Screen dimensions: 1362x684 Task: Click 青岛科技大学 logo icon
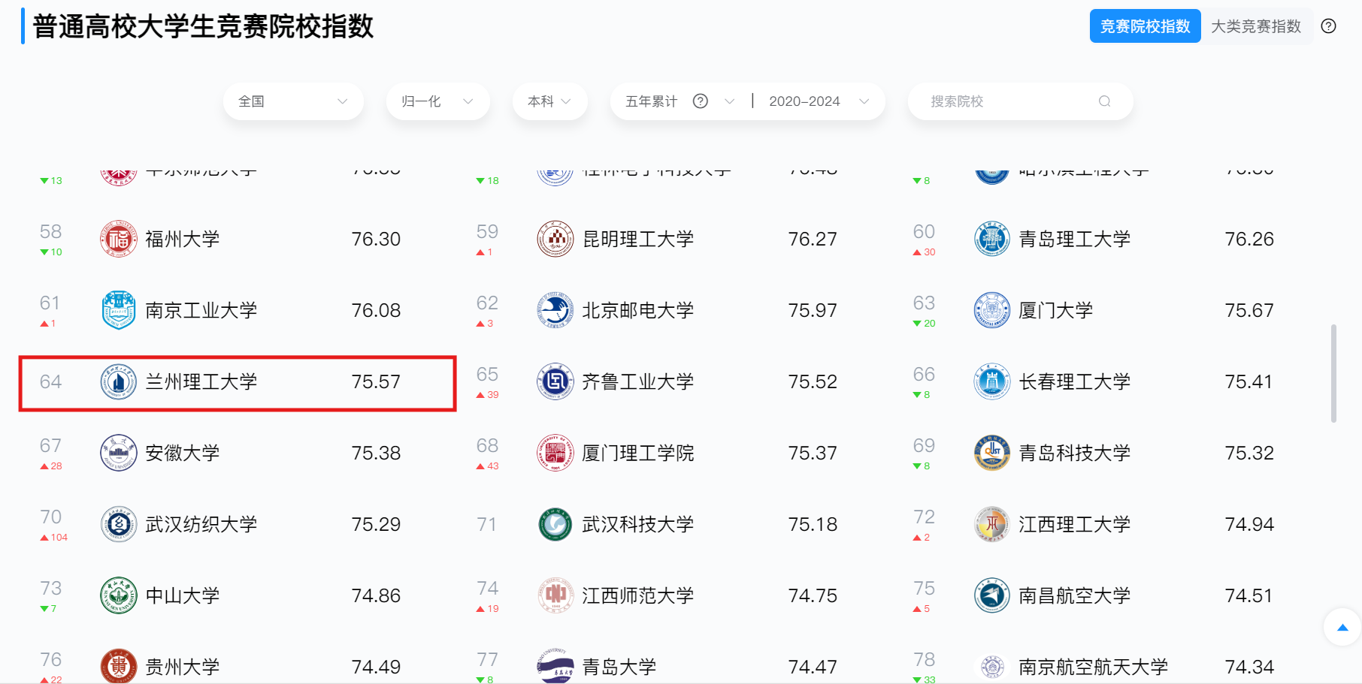[x=992, y=453]
